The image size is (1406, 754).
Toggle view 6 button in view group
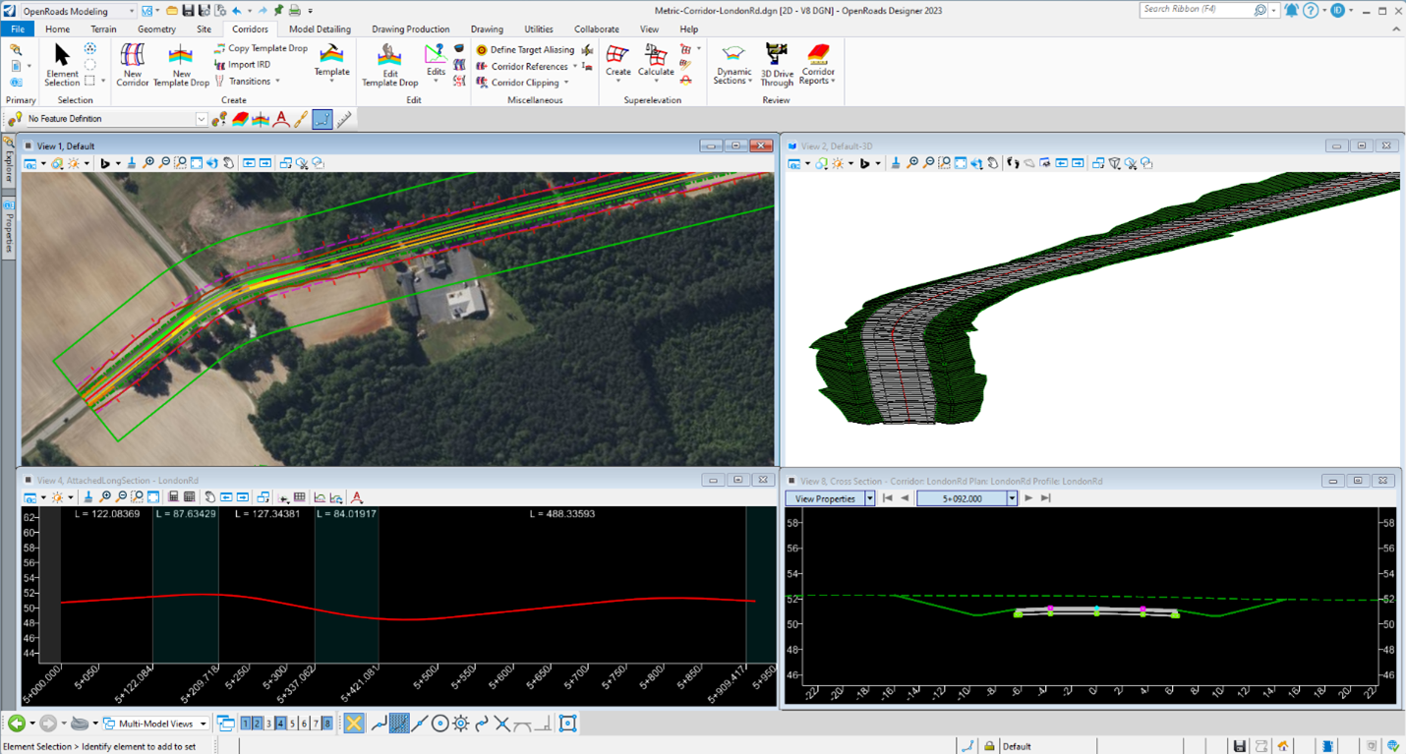click(305, 724)
